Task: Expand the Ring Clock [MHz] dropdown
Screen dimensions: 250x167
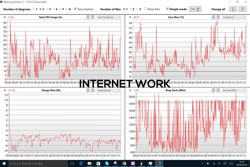Action: point(234,90)
